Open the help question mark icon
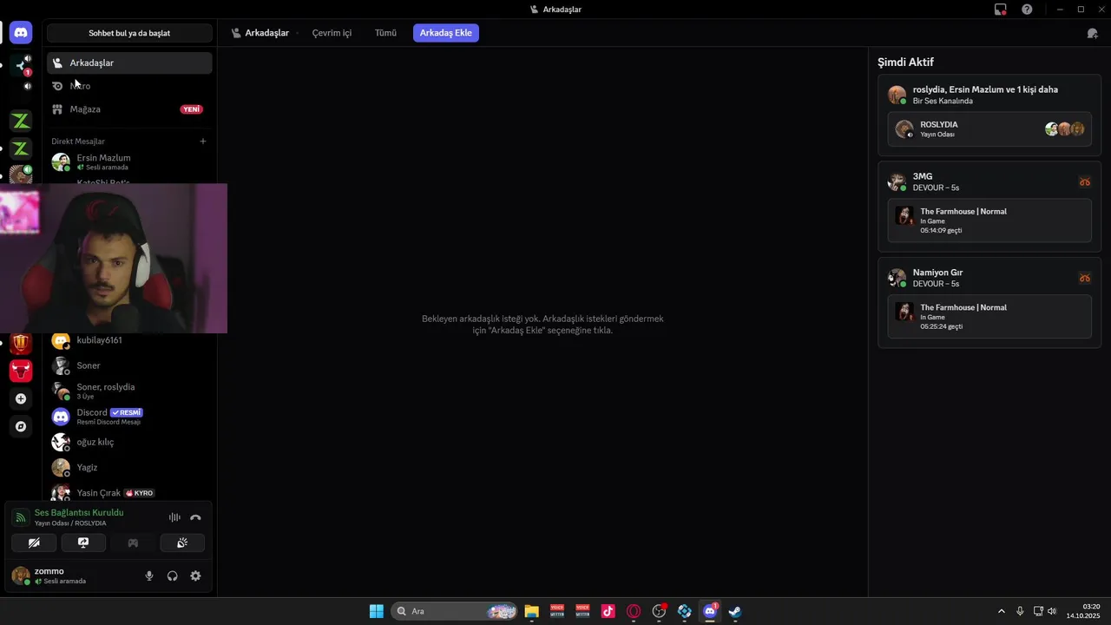The height and width of the screenshot is (625, 1111). tap(1027, 10)
